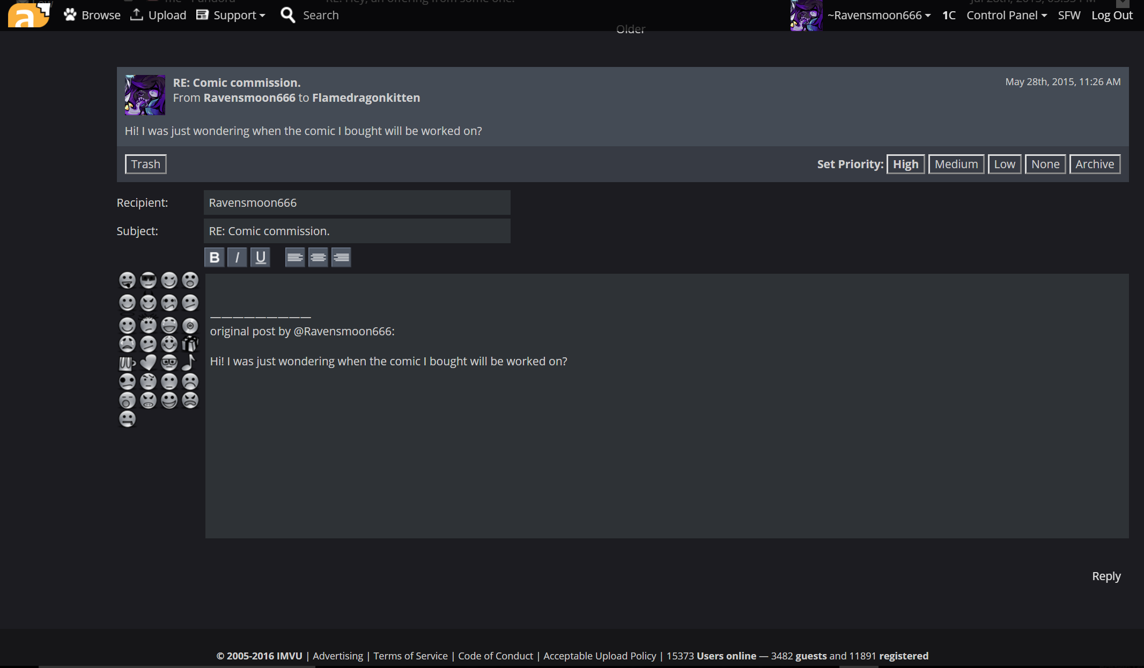Toggle italic formatting button
Image resolution: width=1144 pixels, height=668 pixels.
(237, 258)
